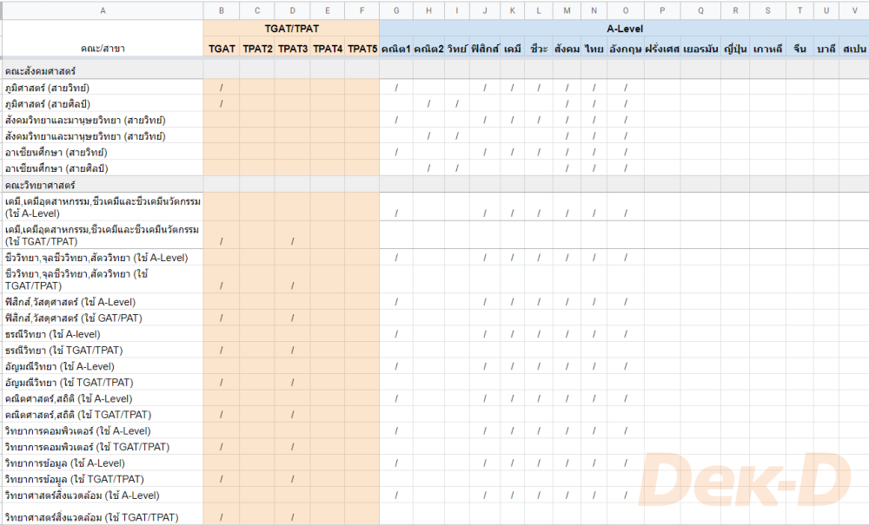Select the สเปน subject header cell
The image size is (869, 525).
[x=853, y=49]
